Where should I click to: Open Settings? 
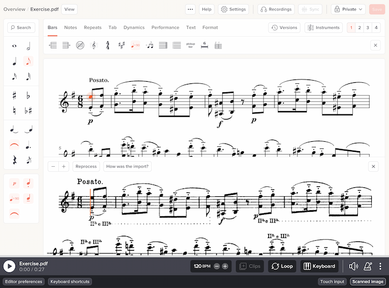pyautogui.click(x=233, y=9)
